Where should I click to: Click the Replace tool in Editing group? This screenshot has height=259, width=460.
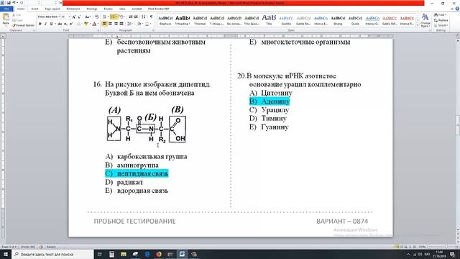(441, 20)
